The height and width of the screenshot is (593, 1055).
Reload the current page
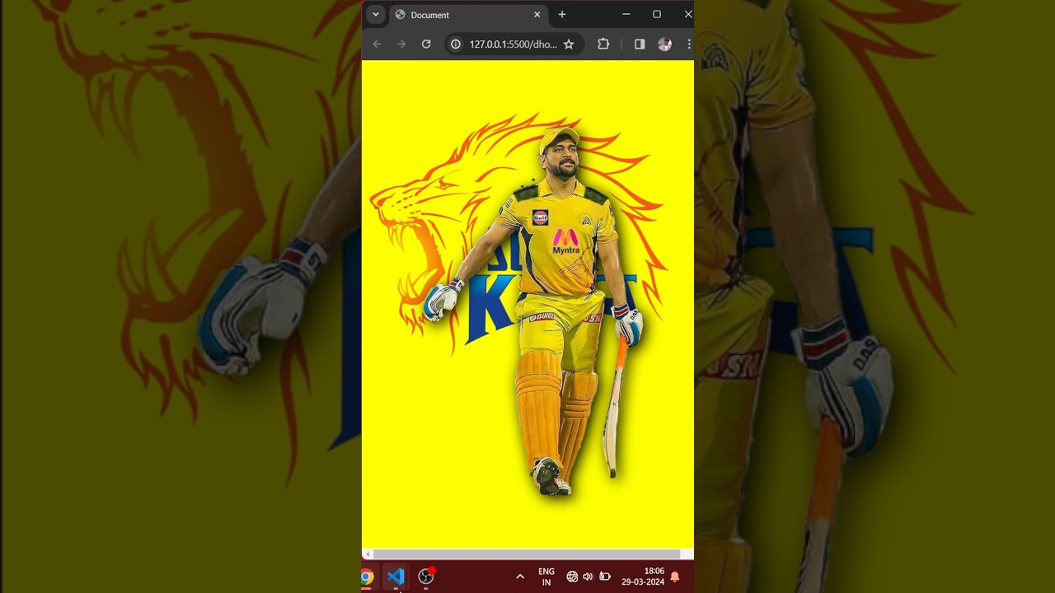[426, 44]
